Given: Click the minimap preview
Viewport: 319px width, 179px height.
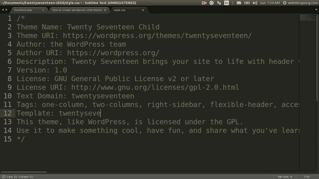Looking at the screenshot, I should (308, 17).
